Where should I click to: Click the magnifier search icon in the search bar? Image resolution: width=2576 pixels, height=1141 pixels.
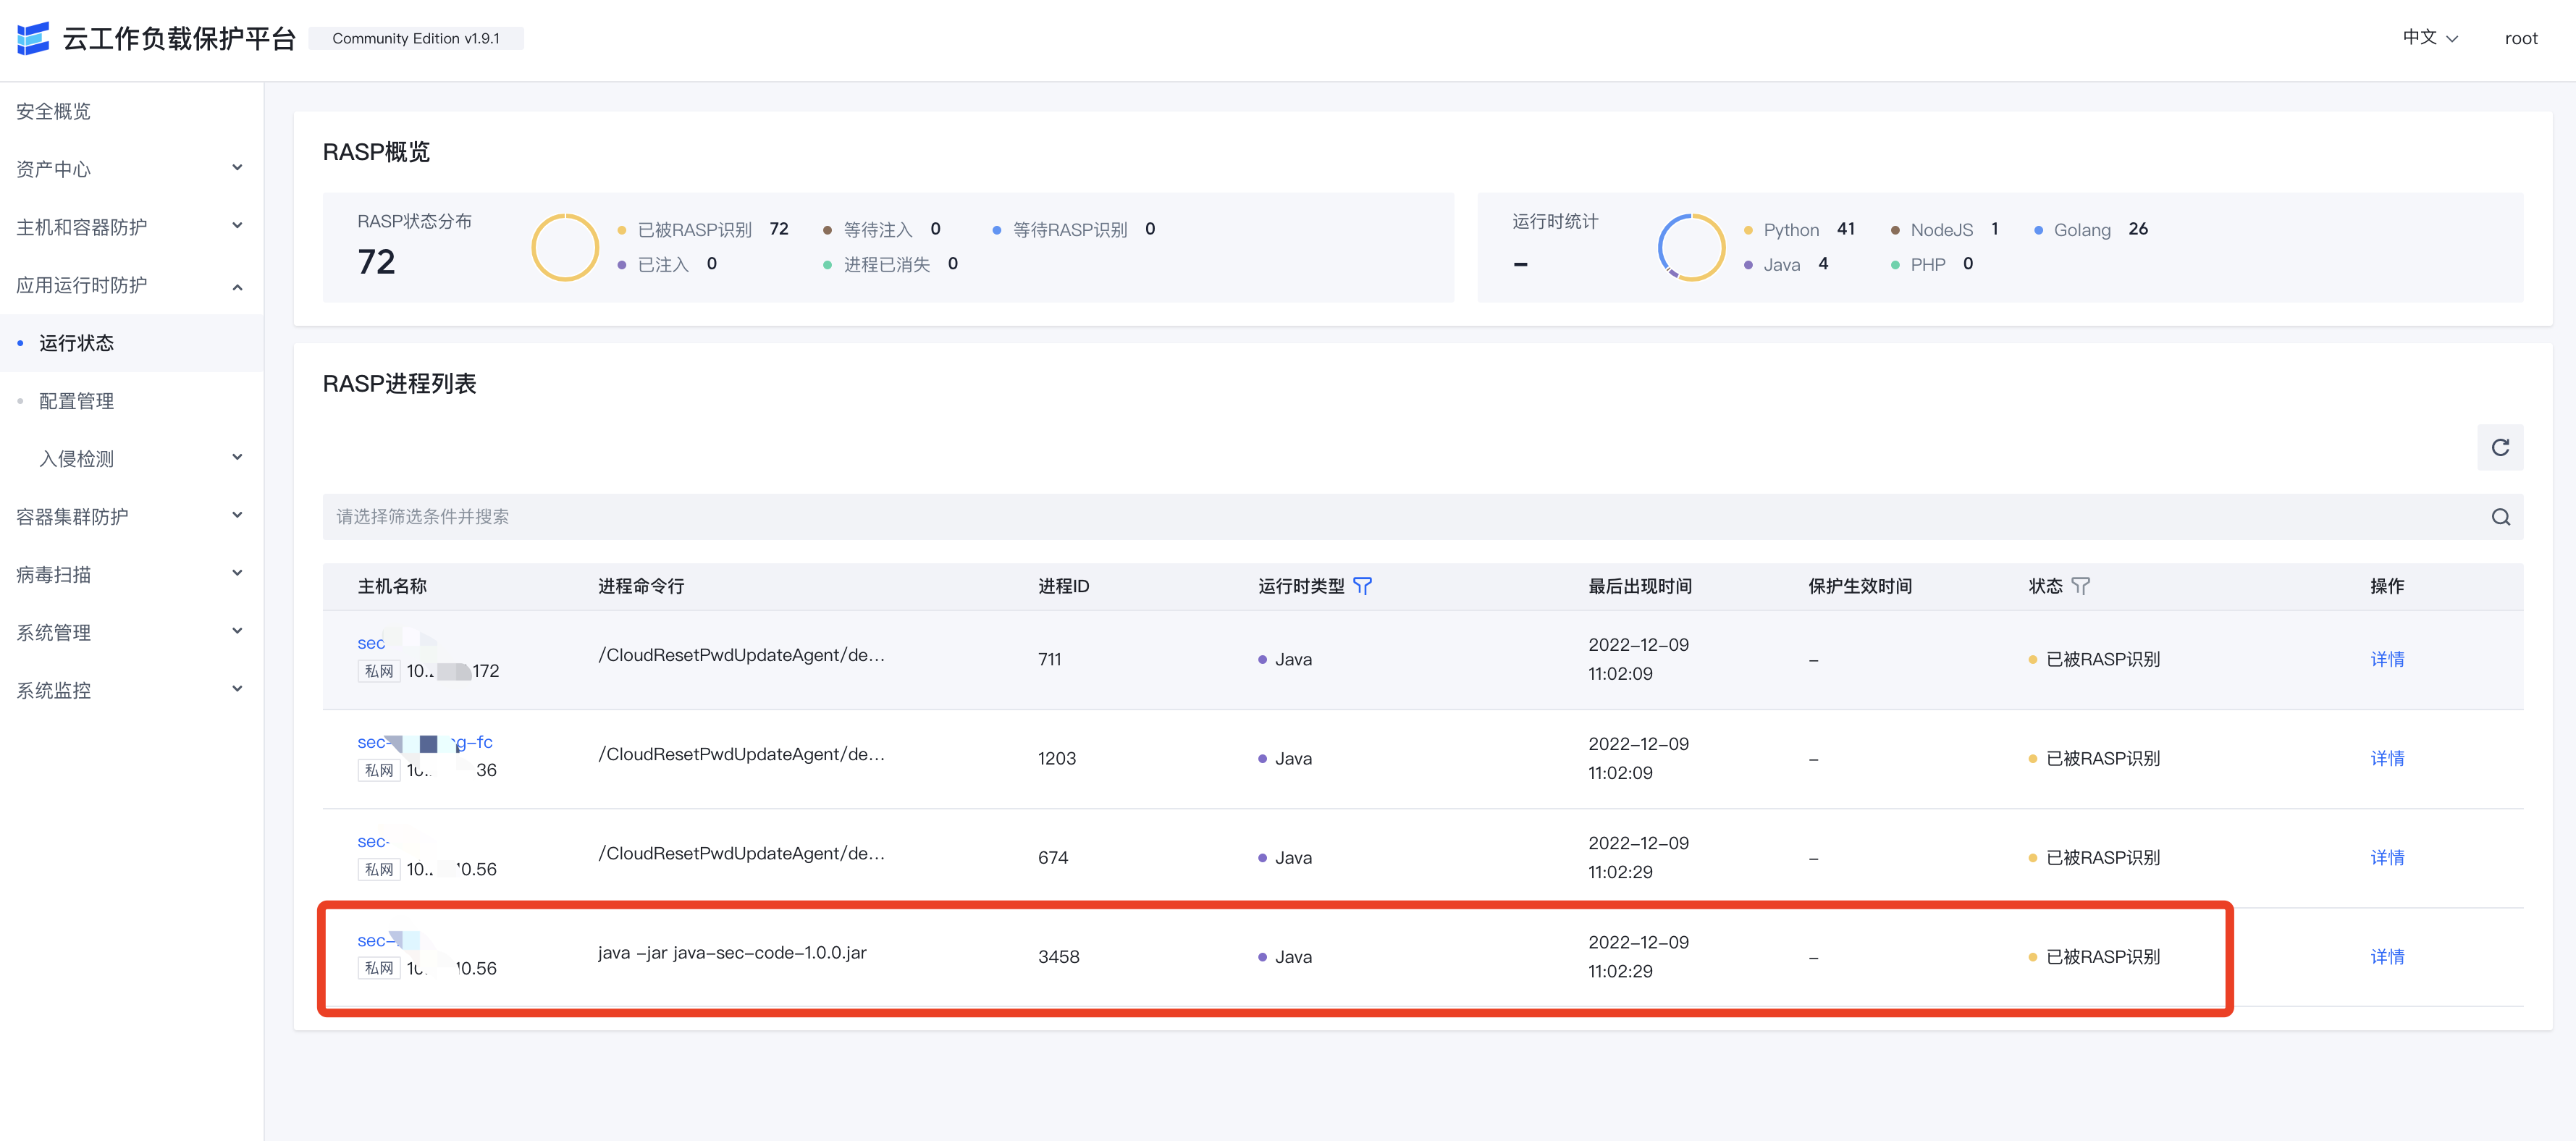point(2500,517)
